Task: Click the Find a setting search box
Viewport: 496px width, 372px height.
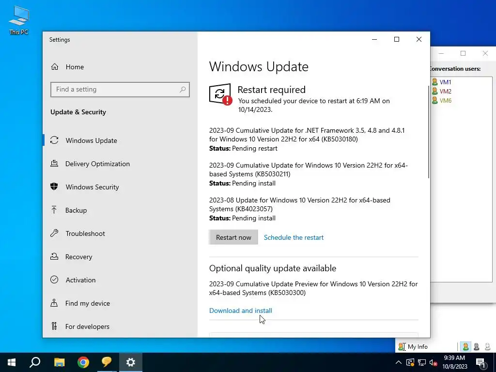Action: (x=120, y=90)
